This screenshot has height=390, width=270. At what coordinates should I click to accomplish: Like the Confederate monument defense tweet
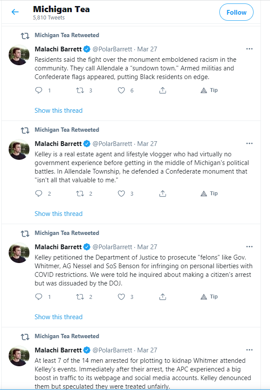122,193
